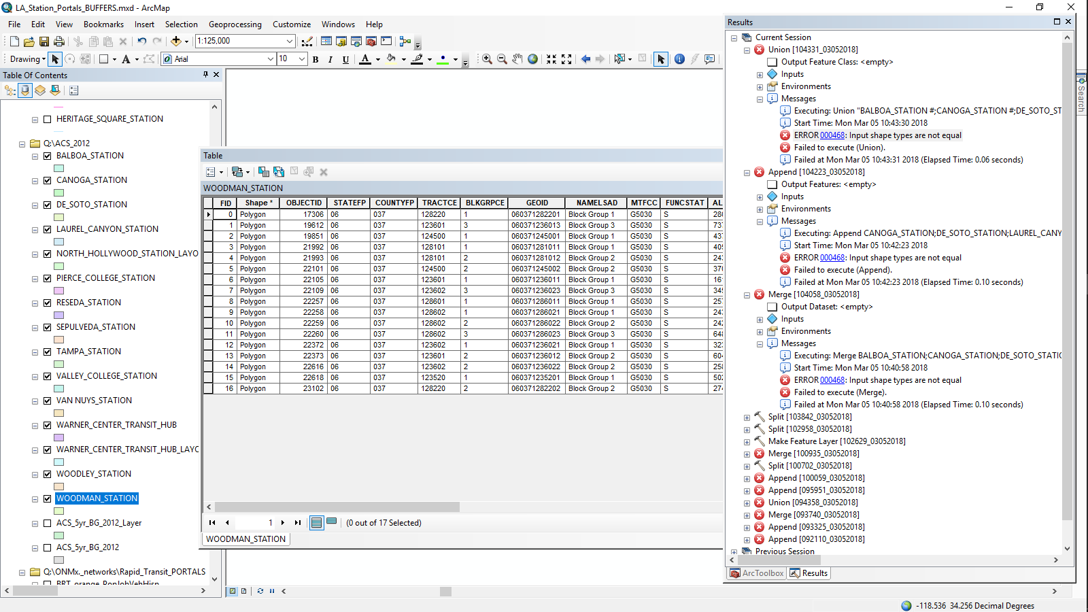Turn off DE_SOTO_STATION layer
The height and width of the screenshot is (612, 1088).
coord(48,205)
